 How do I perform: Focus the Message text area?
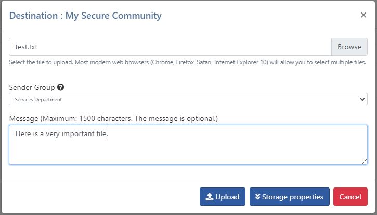click(188, 144)
